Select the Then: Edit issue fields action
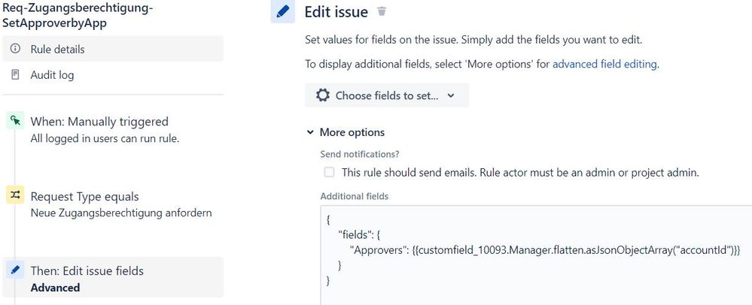The image size is (752, 305). [x=113, y=277]
